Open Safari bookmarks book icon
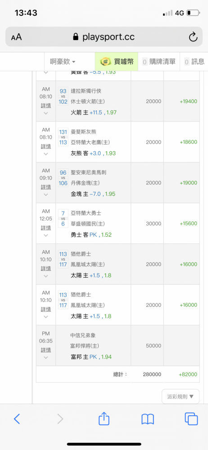 click(148, 419)
